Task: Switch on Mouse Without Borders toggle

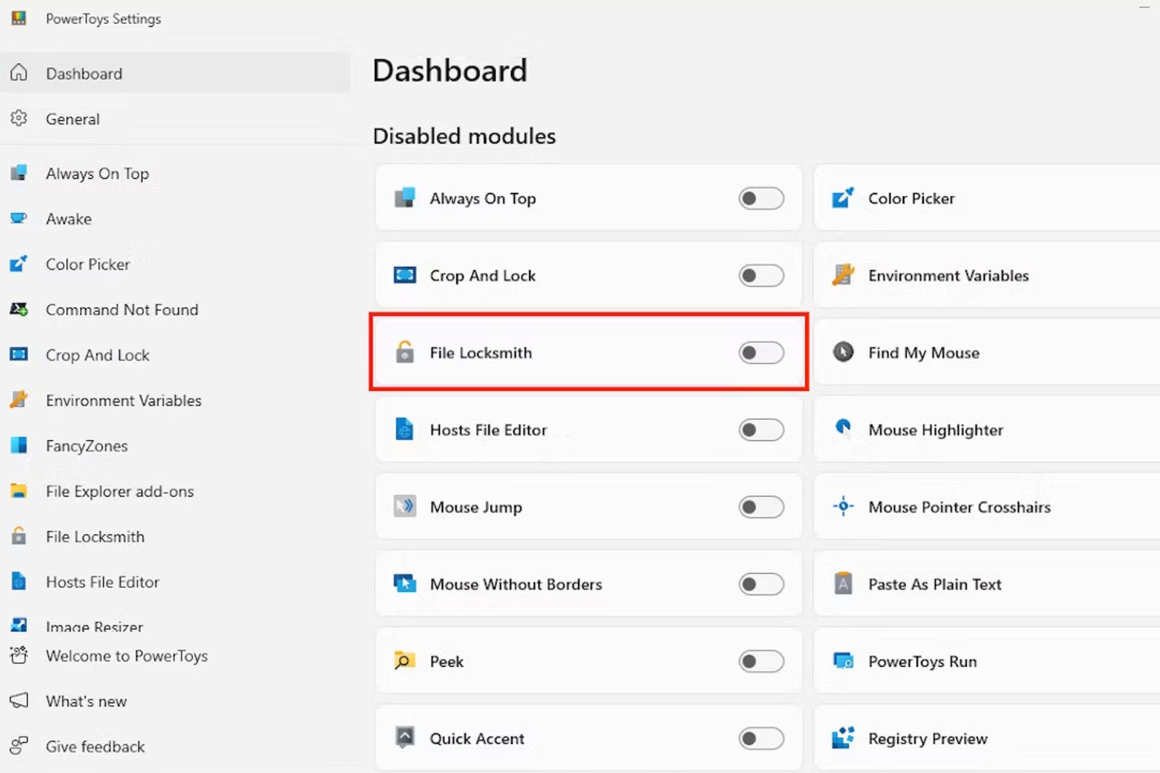Action: pos(761,584)
